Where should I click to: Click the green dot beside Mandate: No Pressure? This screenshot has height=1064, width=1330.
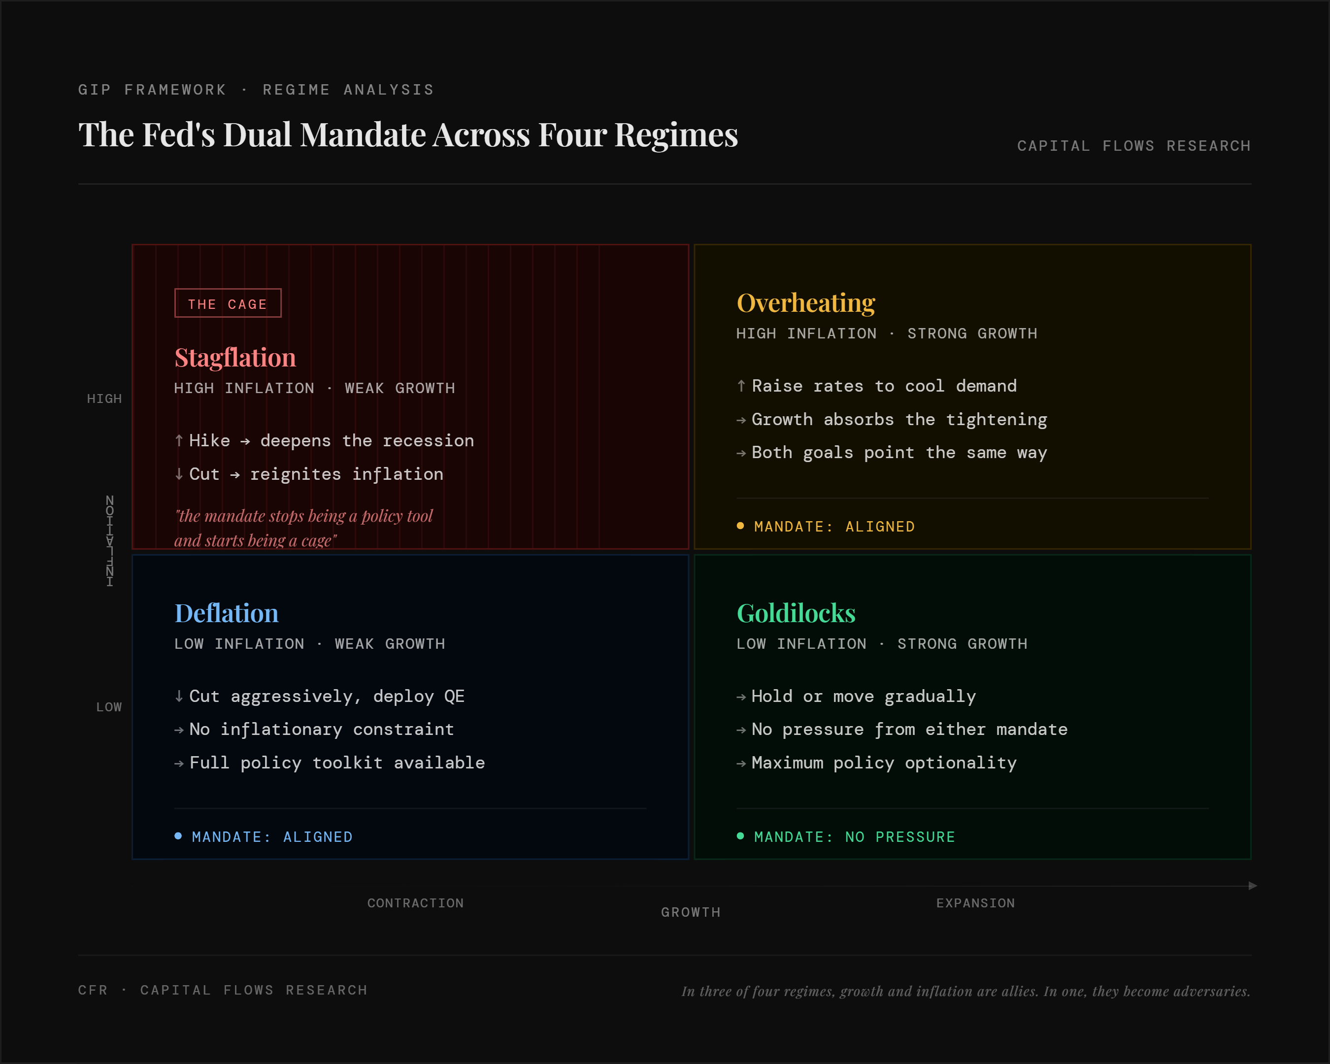tap(740, 836)
